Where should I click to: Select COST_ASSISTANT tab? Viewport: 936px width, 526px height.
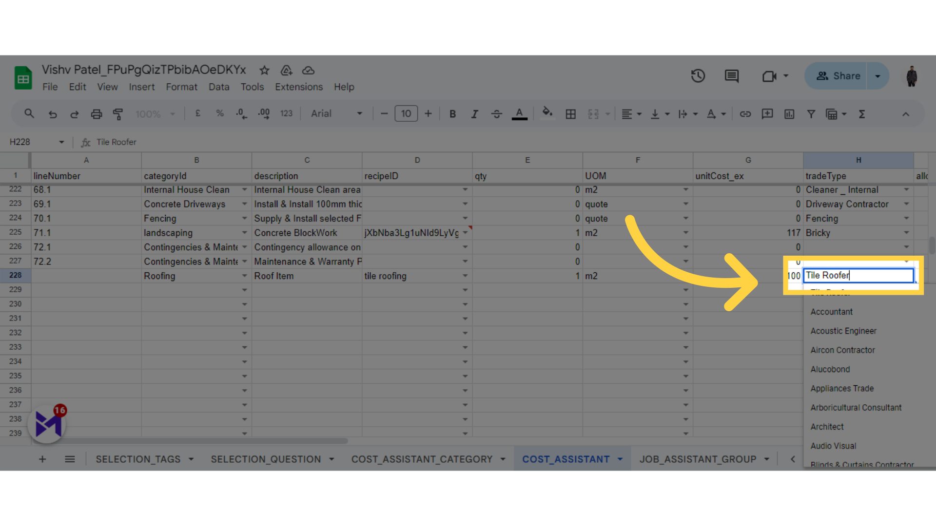(x=565, y=459)
